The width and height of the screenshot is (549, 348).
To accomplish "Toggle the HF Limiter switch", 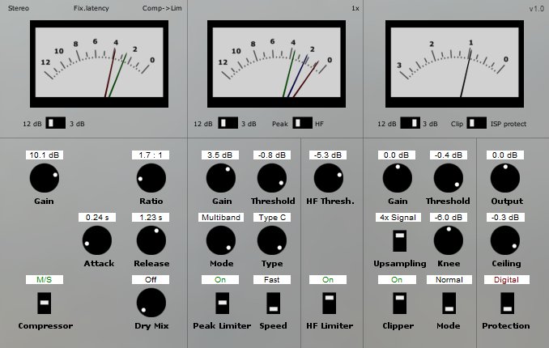I will coord(328,303).
